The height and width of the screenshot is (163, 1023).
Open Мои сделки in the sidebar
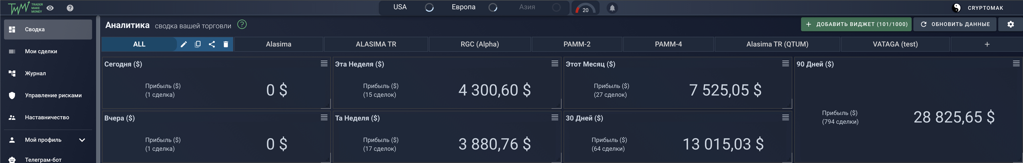point(41,51)
